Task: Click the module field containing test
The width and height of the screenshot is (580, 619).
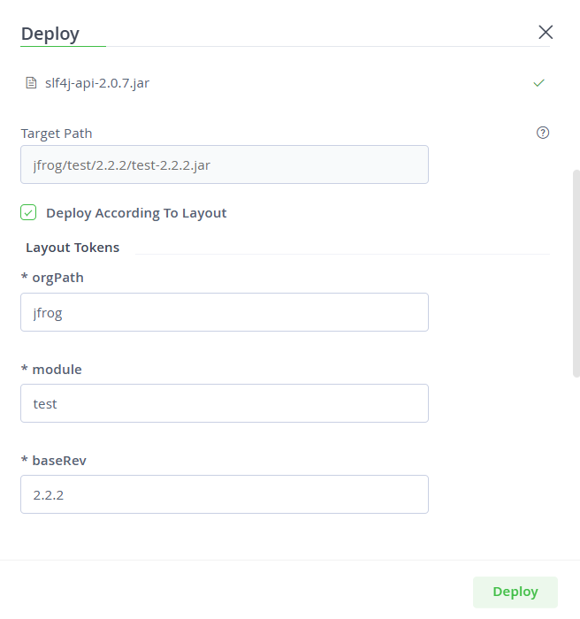Action: coord(225,403)
